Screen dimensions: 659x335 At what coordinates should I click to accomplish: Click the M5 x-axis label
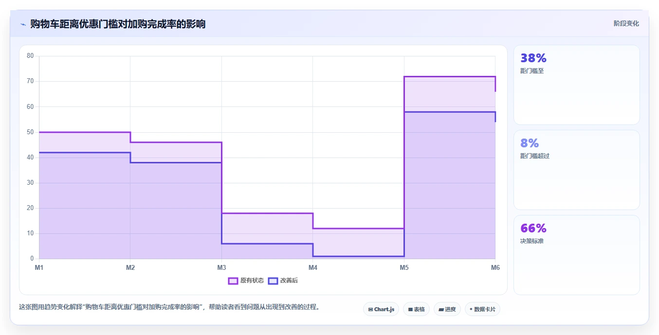coord(404,267)
